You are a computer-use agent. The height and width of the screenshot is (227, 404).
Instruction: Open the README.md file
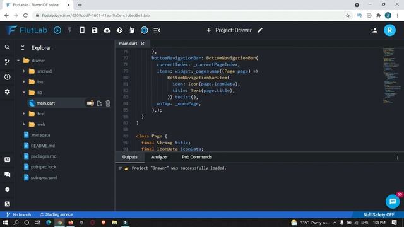43,146
